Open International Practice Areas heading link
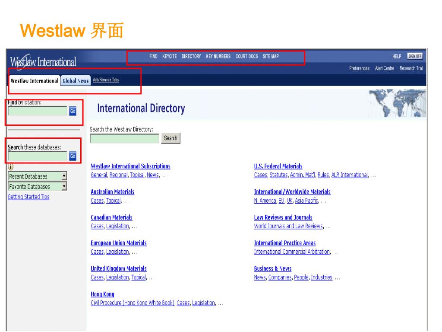 point(285,243)
